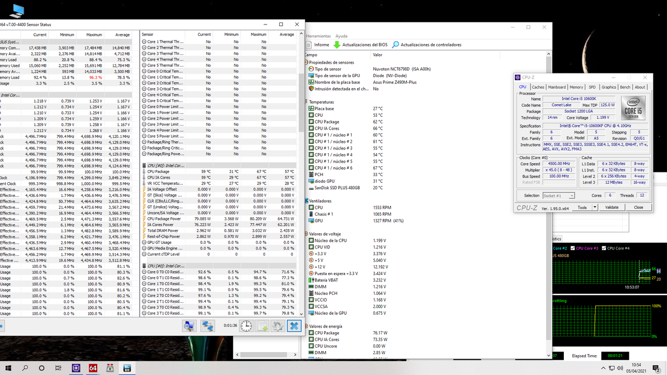Screen dimensions: 667x375
Task: Click Maximum column header in HWiNFO left pane
Action: point(90,35)
